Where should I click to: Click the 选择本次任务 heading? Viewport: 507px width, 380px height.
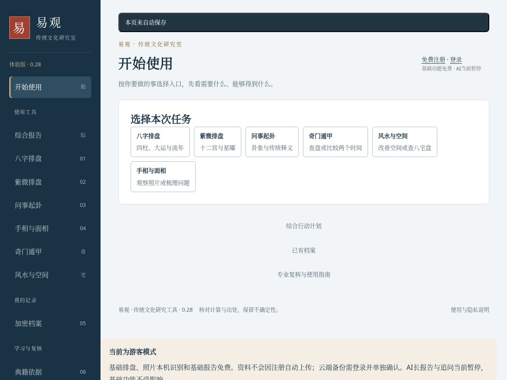(161, 119)
